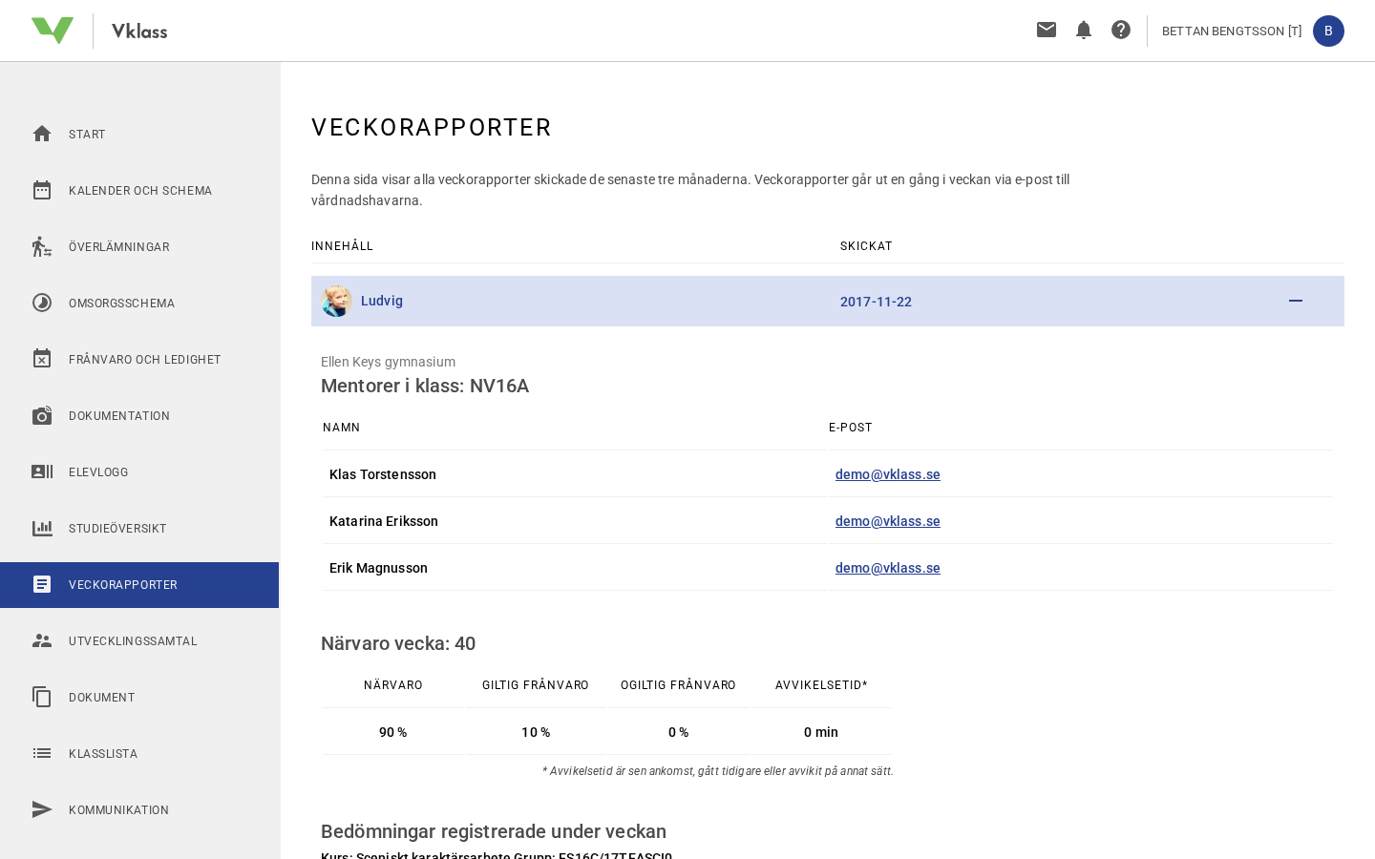1375x859 pixels.
Task: Click the Omsorgsschema clock icon
Action: tap(42, 303)
